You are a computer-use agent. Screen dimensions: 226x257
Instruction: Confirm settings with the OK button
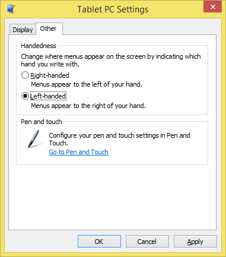click(x=99, y=242)
